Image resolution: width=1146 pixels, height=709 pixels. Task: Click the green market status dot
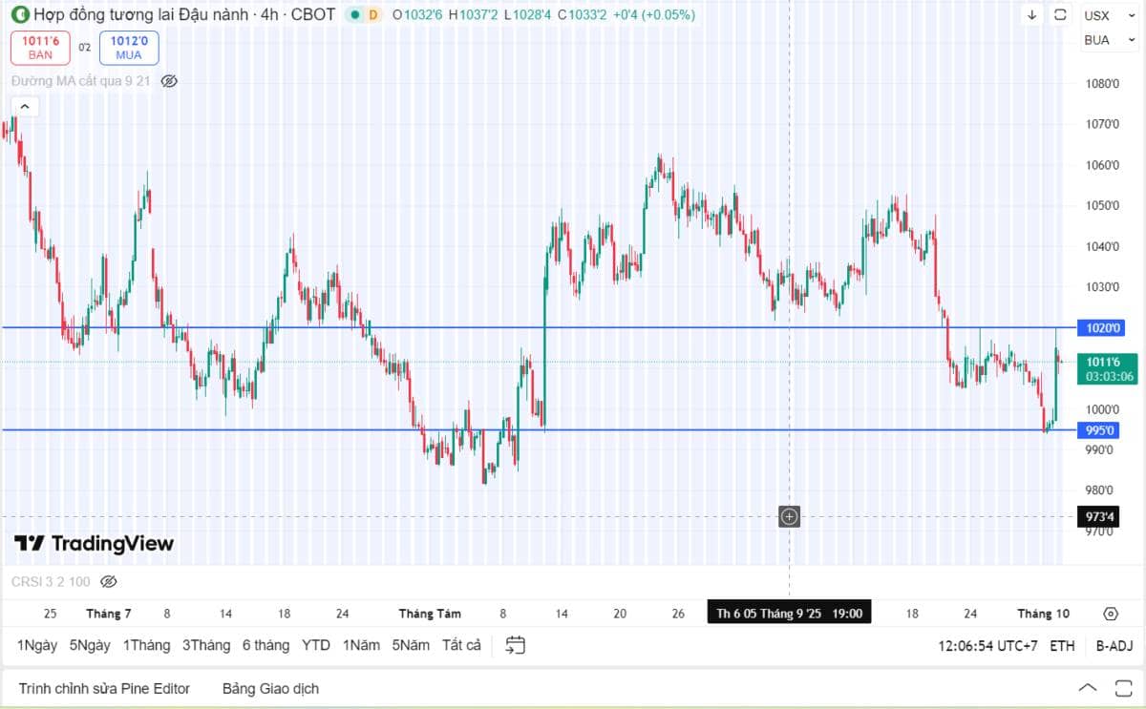[x=355, y=15]
